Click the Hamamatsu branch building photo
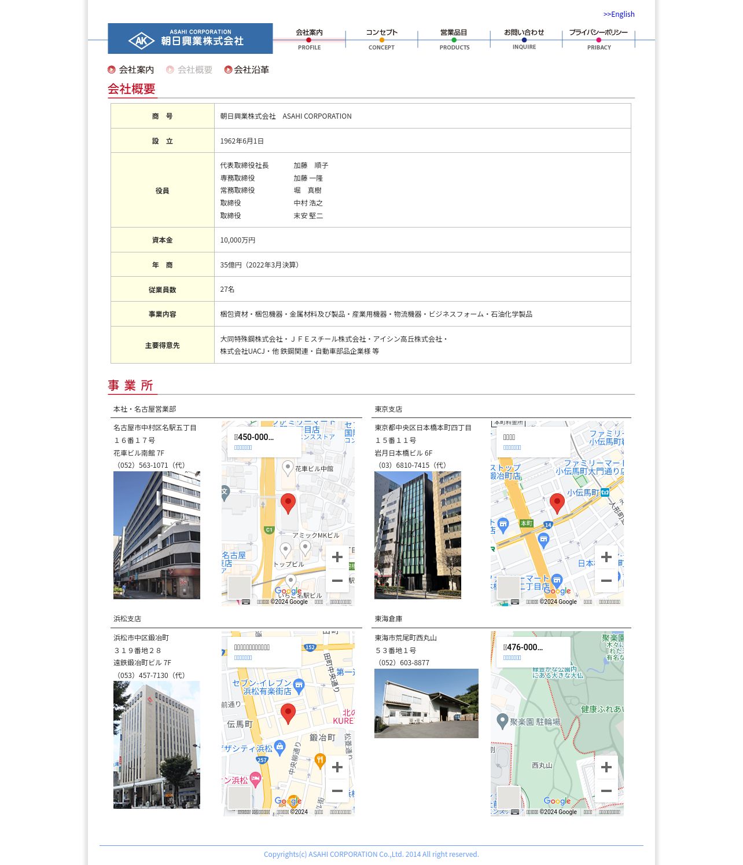 click(x=157, y=745)
